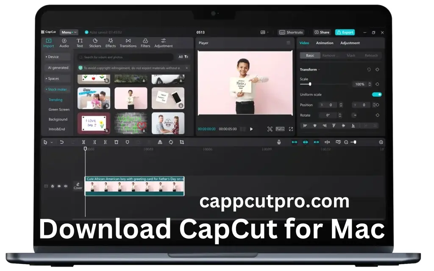Viewport: 434px width, 271px height.
Task: Toggle track visibility eye icon
Action: (x=59, y=186)
